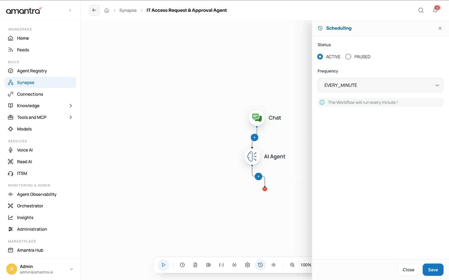Open the Admin account menu chevron
This screenshot has height=280, width=449.
click(x=71, y=269)
